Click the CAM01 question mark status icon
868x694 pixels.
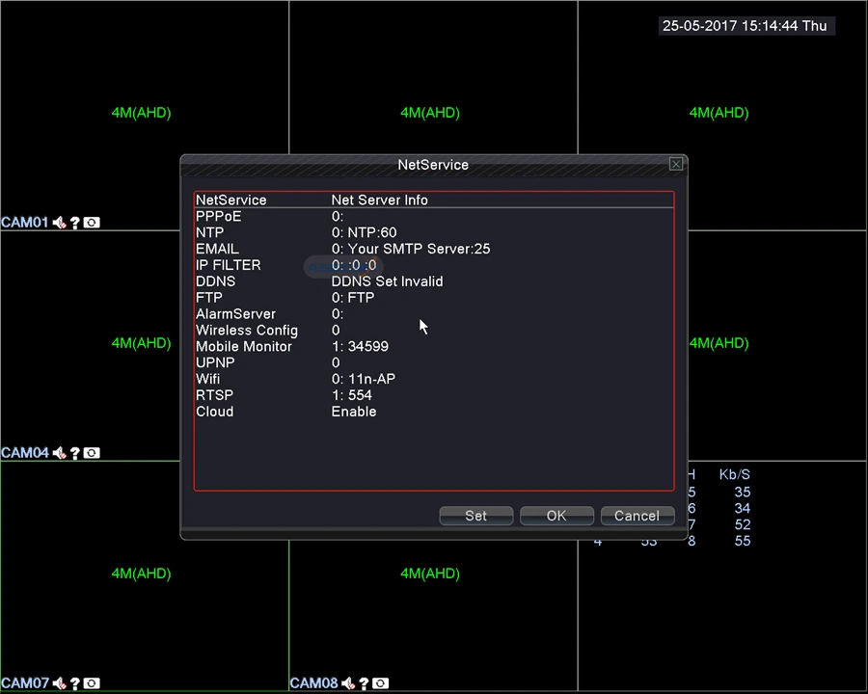click(x=75, y=223)
